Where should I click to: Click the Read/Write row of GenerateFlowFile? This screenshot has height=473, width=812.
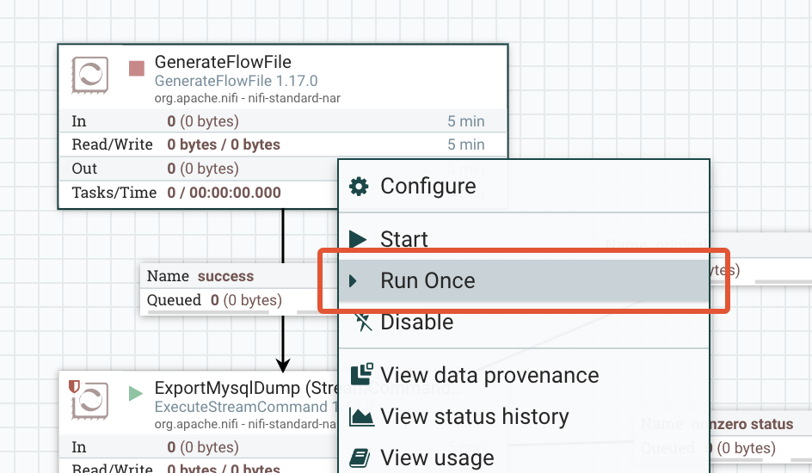(x=283, y=144)
